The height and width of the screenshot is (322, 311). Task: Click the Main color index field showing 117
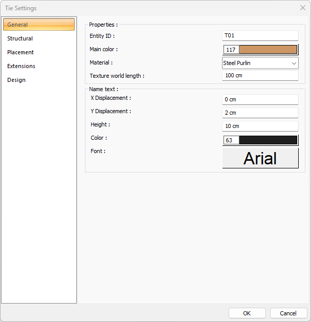point(231,50)
